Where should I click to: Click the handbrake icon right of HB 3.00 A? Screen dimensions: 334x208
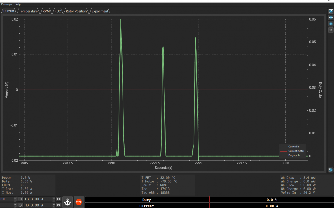point(59,205)
